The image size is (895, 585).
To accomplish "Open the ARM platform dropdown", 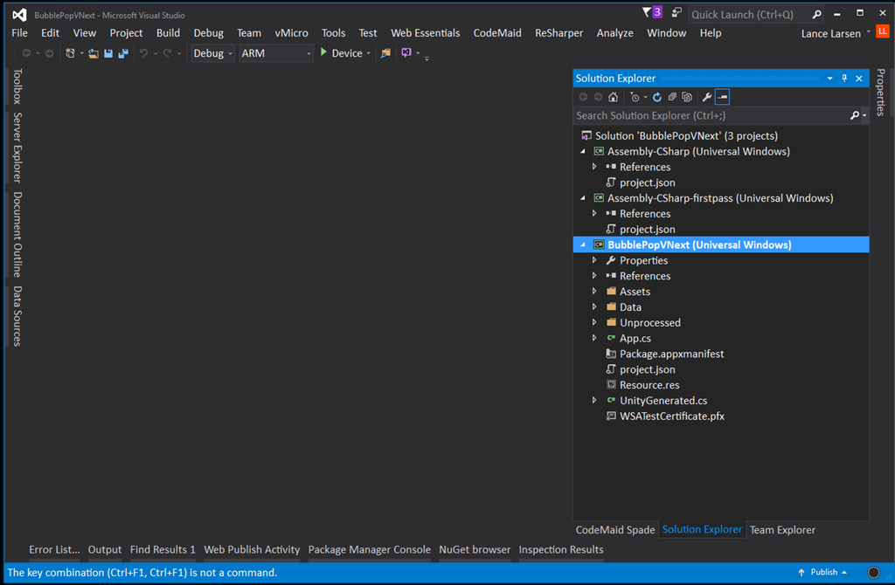I will pyautogui.click(x=276, y=53).
